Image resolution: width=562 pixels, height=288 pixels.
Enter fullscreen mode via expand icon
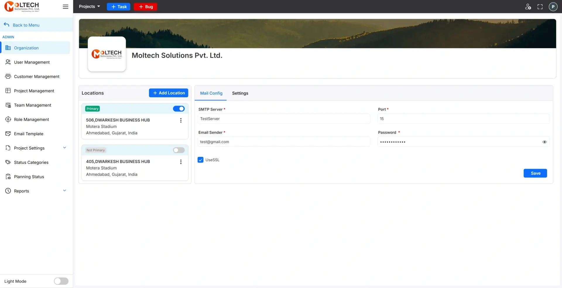(540, 7)
